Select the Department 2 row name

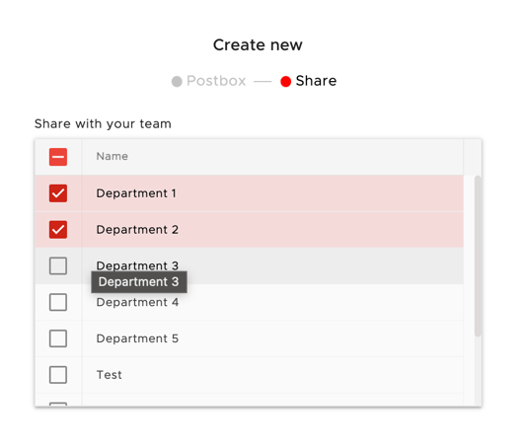[137, 230]
